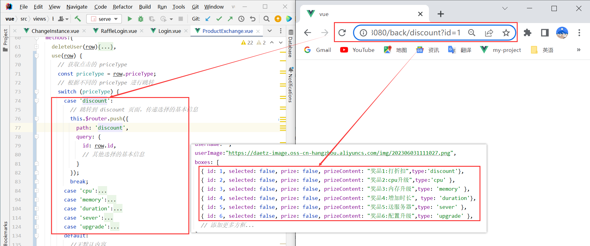
Task: Start debugging with the green bug icon
Action: [141, 19]
